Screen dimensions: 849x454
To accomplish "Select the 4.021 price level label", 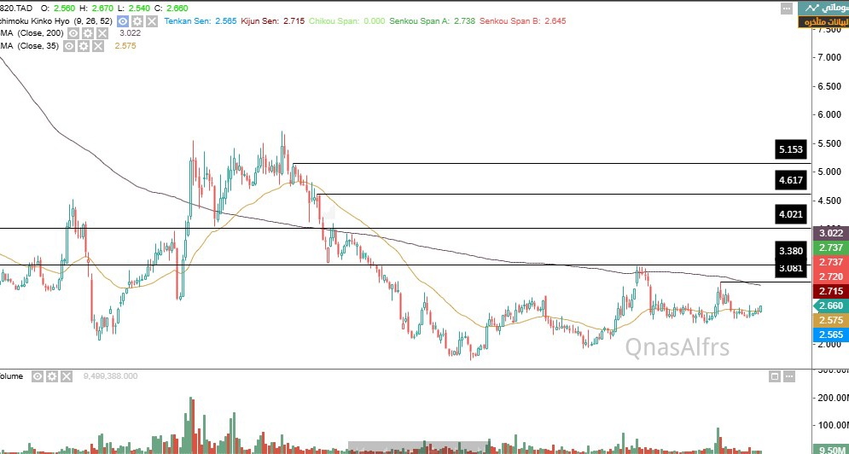I will click(790, 214).
